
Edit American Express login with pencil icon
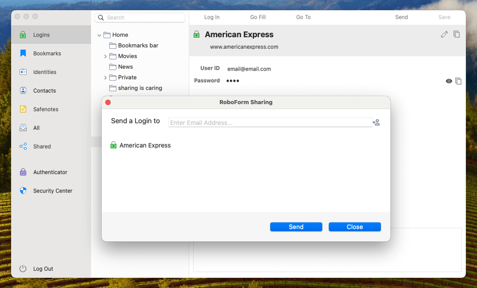[444, 34]
